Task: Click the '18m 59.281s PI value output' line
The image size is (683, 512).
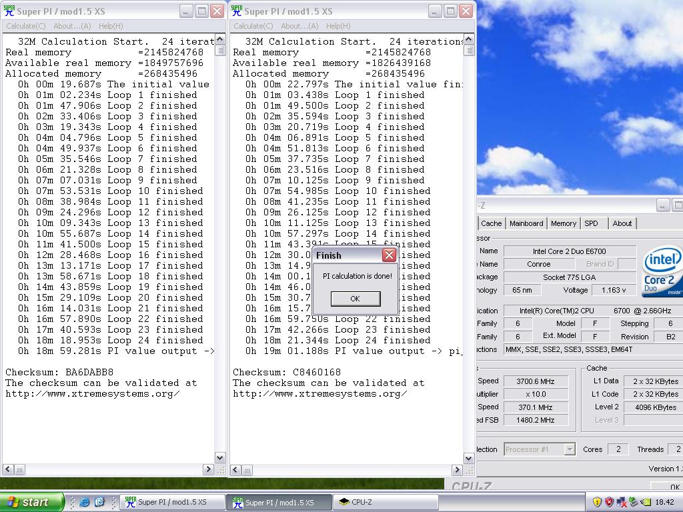Action: click(116, 351)
